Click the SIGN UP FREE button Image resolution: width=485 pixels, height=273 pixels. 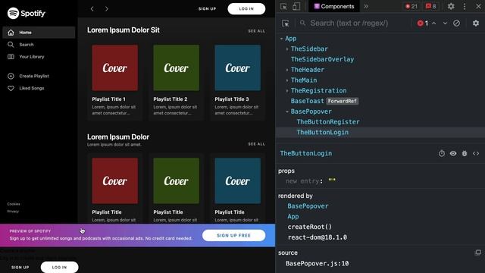point(234,235)
